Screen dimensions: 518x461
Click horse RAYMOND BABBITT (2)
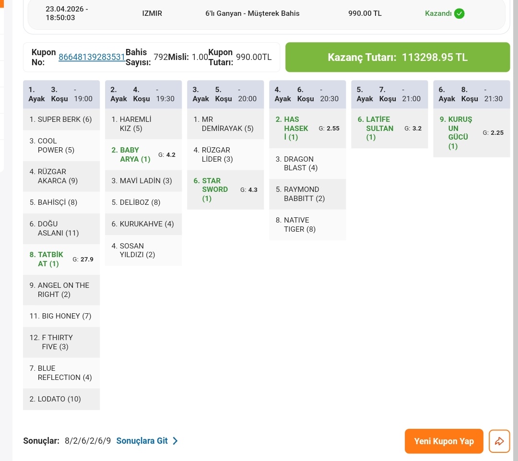pyautogui.click(x=307, y=194)
